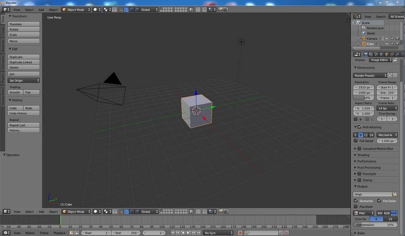405x236 pixels.
Task: Add a render preset with plus icon
Action: point(389,75)
